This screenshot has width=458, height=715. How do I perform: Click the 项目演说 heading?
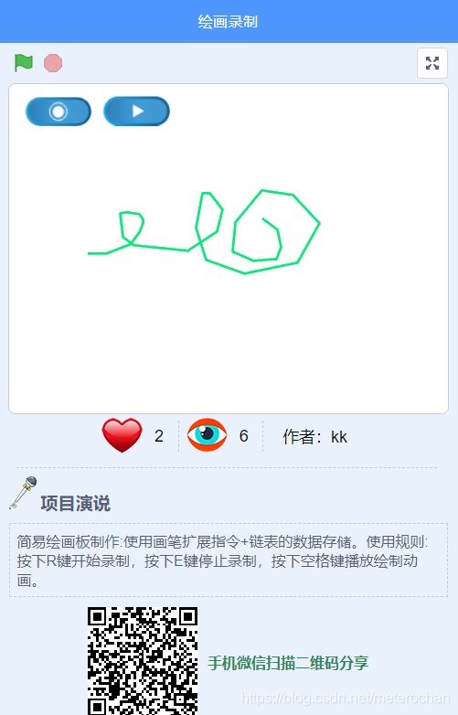[x=76, y=504]
